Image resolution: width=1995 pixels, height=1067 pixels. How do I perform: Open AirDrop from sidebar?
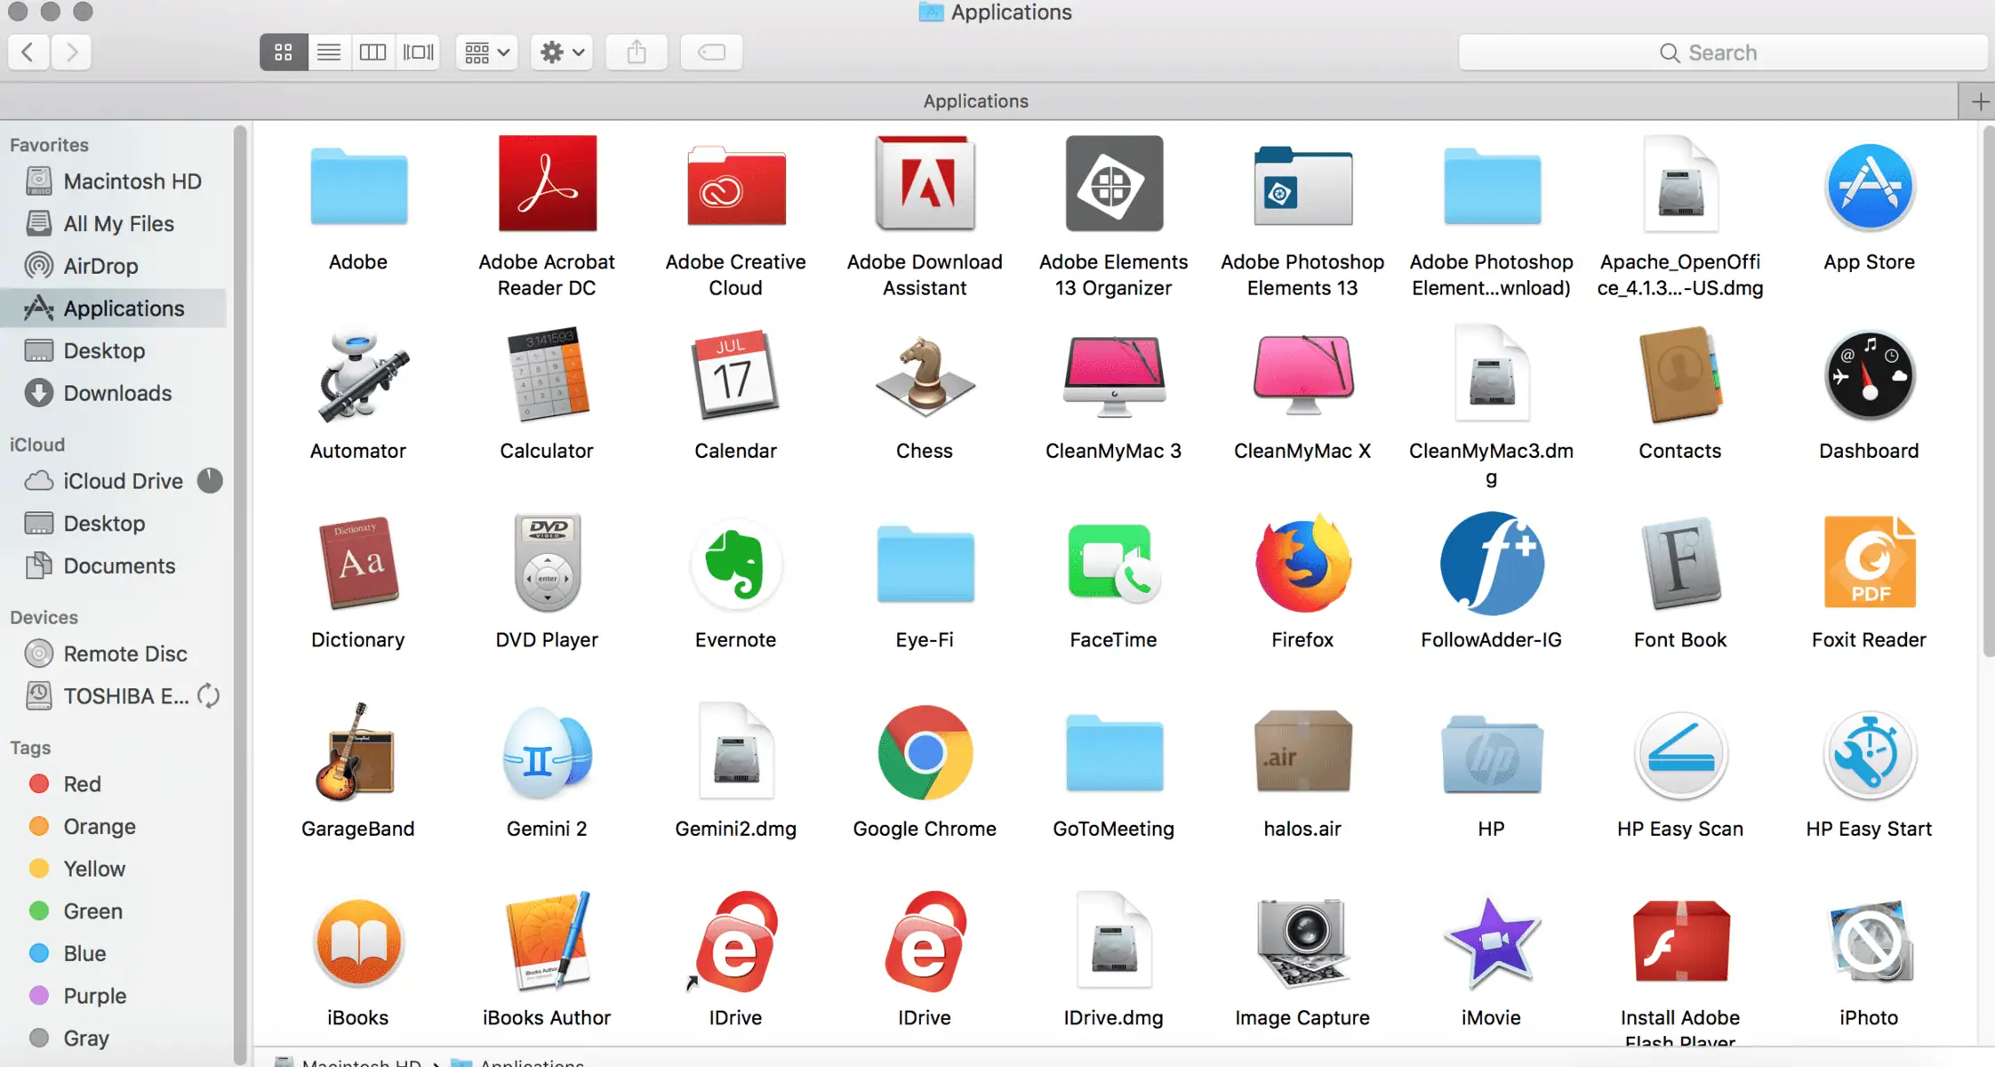pos(114,266)
